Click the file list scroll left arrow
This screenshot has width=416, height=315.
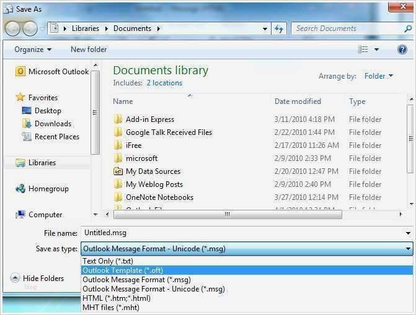click(107, 214)
